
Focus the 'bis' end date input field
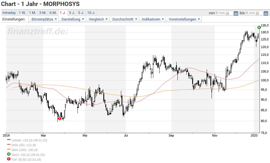coord(254,13)
